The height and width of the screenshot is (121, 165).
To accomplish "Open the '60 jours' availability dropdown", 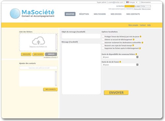I will point(120,57).
